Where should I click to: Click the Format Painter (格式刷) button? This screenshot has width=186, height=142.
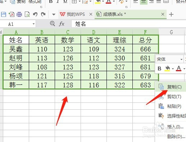point(35,1)
